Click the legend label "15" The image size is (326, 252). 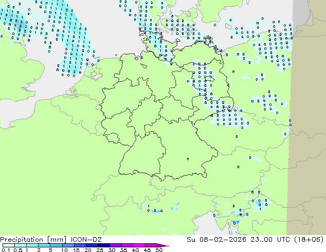click(76, 250)
